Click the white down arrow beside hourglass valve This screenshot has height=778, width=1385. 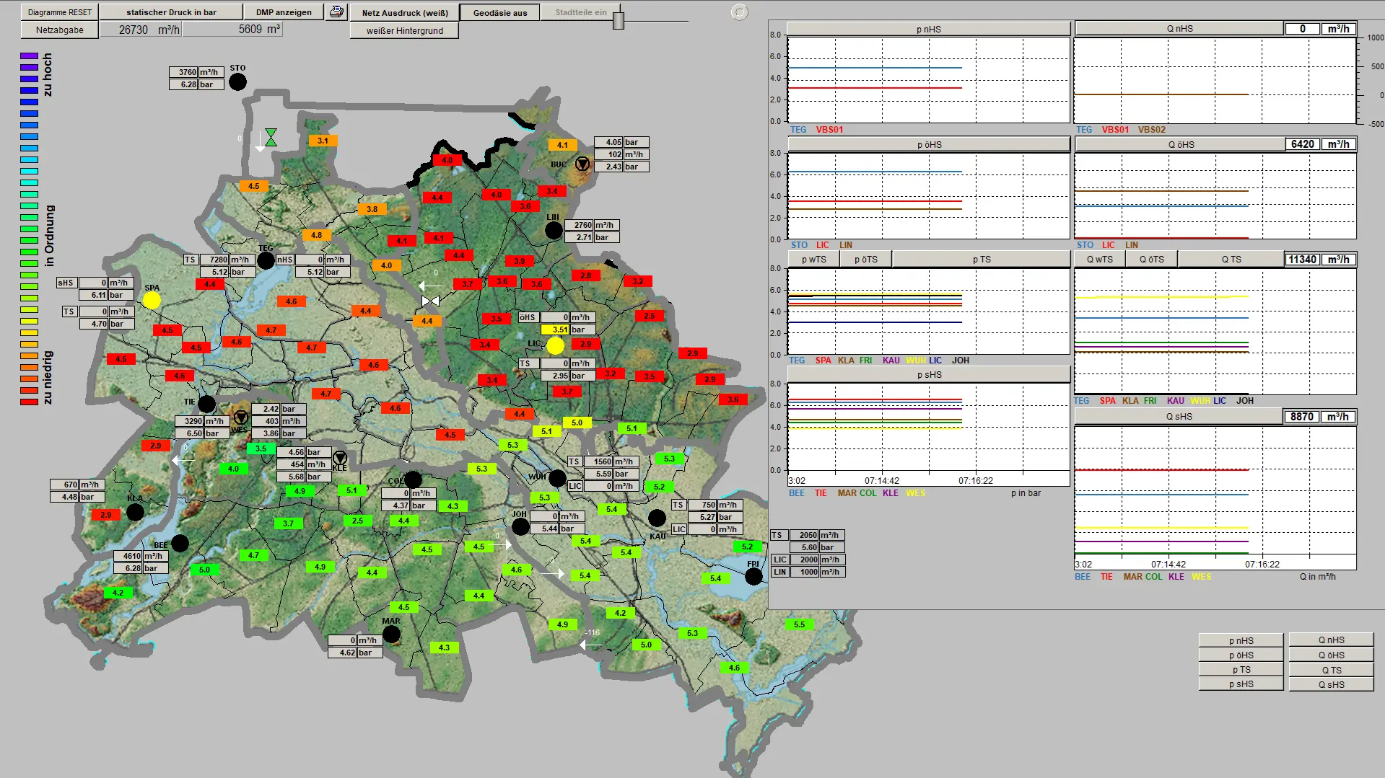click(x=260, y=141)
